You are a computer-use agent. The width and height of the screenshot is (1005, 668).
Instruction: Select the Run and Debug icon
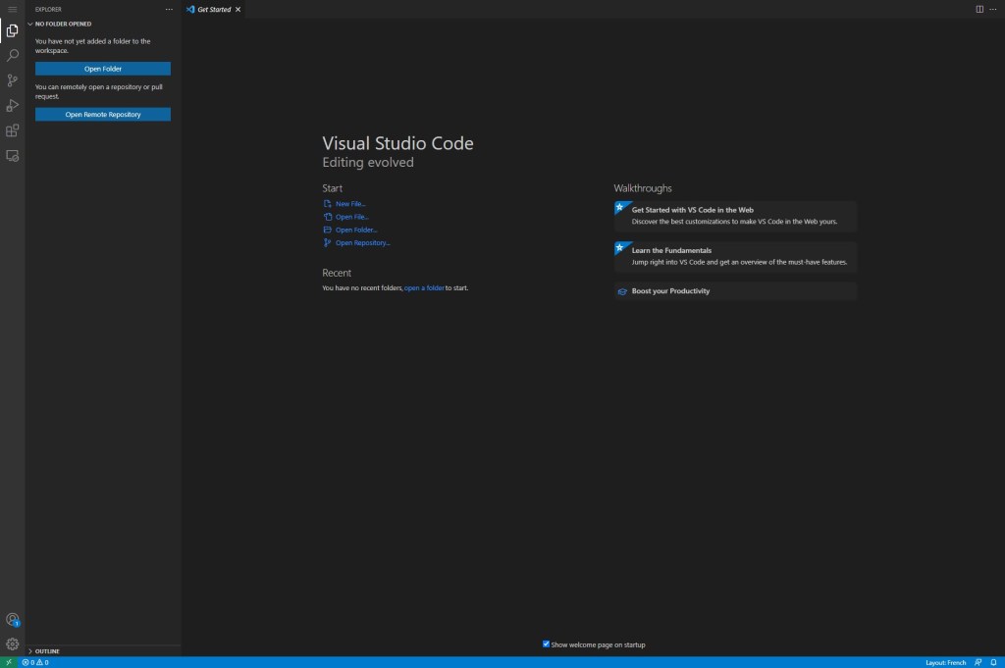point(12,105)
